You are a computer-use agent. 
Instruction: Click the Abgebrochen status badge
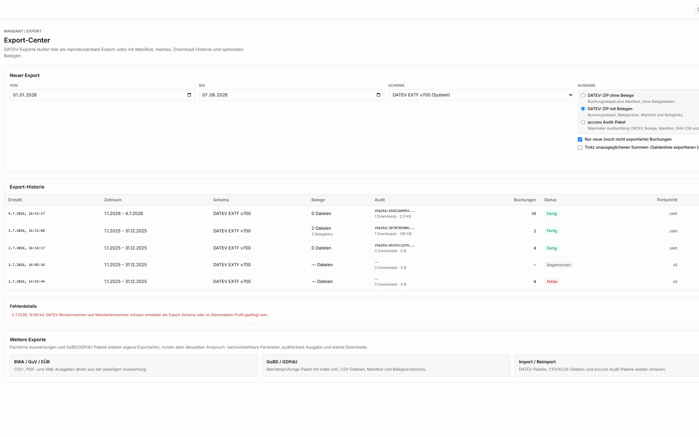(559, 265)
